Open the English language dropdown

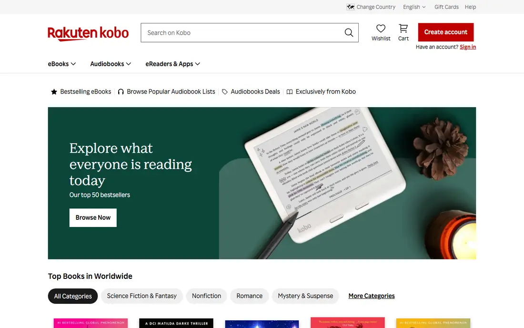414,7
